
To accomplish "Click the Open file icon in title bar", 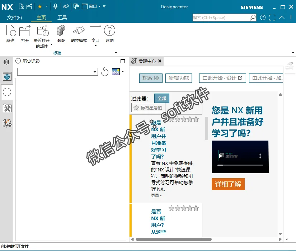I will (x=29, y=6).
